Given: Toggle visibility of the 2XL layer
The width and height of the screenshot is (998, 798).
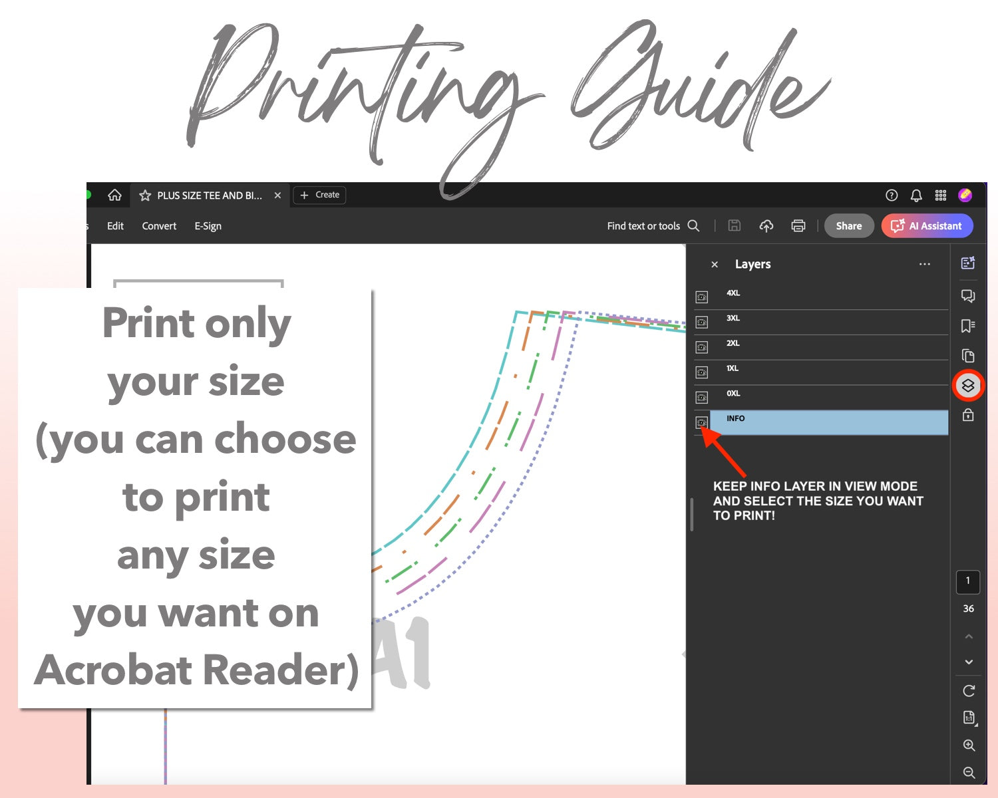Looking at the screenshot, I should point(701,347).
